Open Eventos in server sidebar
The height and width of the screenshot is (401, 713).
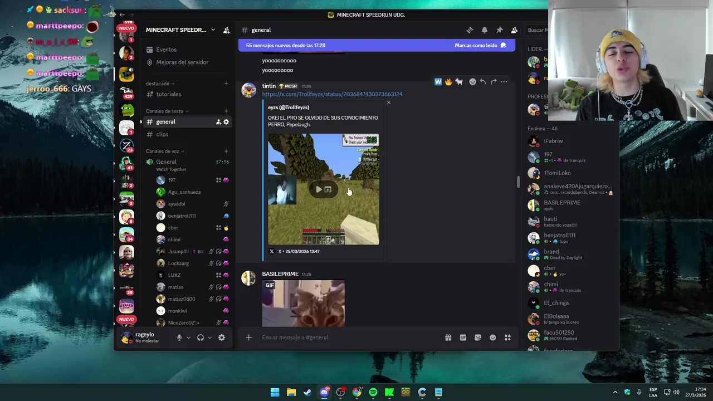coord(166,50)
